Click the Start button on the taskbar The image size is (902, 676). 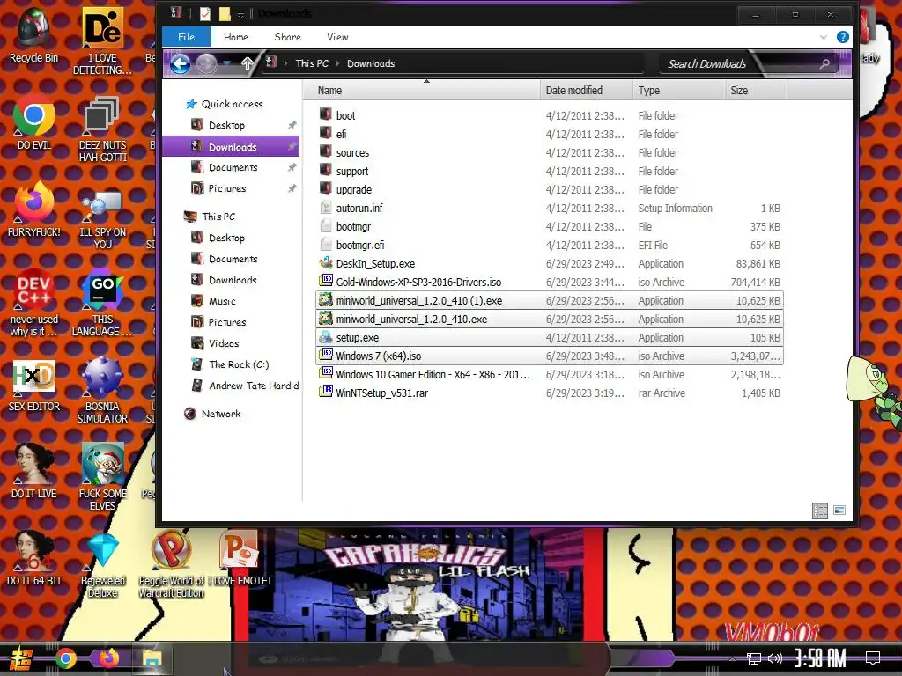(x=19, y=658)
